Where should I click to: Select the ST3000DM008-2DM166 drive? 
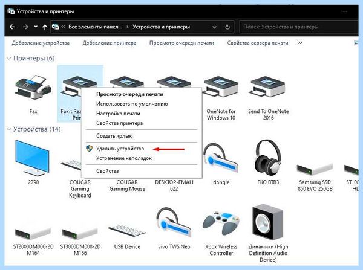click(80, 234)
